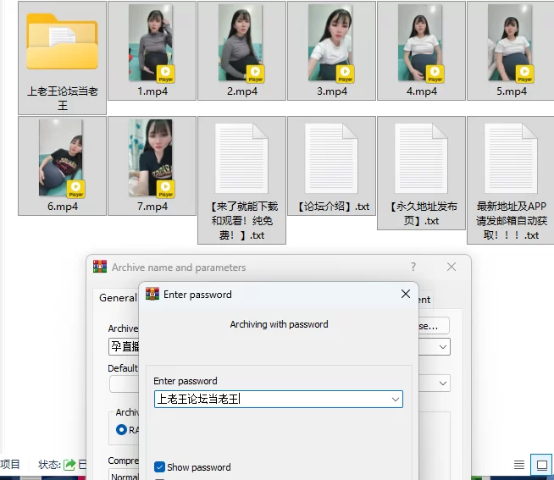
Task: Select the 7.mp4 video thumbnail
Action: pyautogui.click(x=152, y=157)
